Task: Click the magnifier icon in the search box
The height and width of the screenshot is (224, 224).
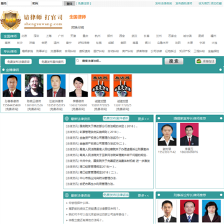Action: (x=78, y=61)
